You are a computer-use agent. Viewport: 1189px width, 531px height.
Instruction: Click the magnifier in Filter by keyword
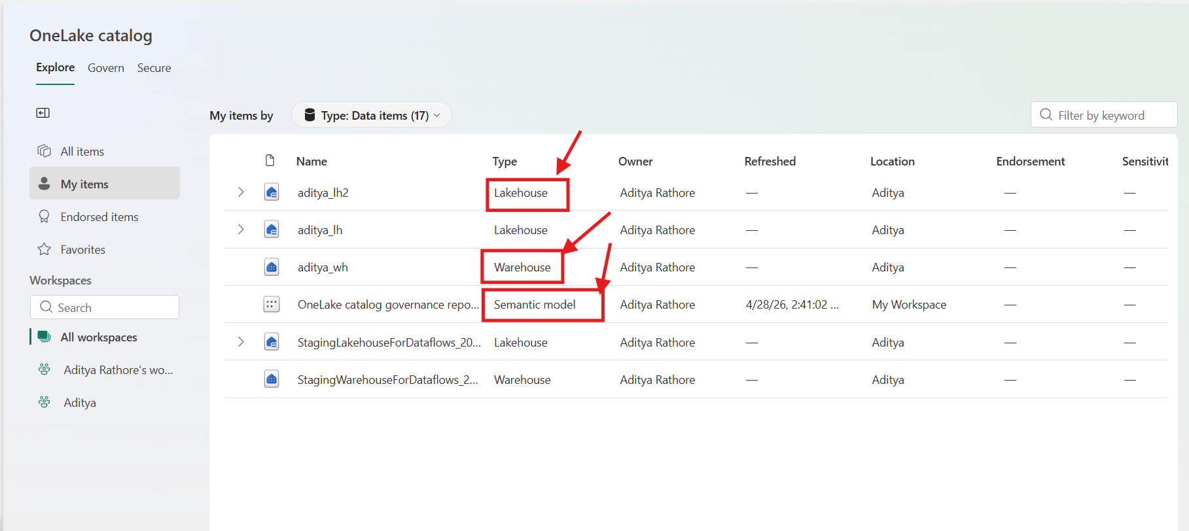click(x=1046, y=114)
